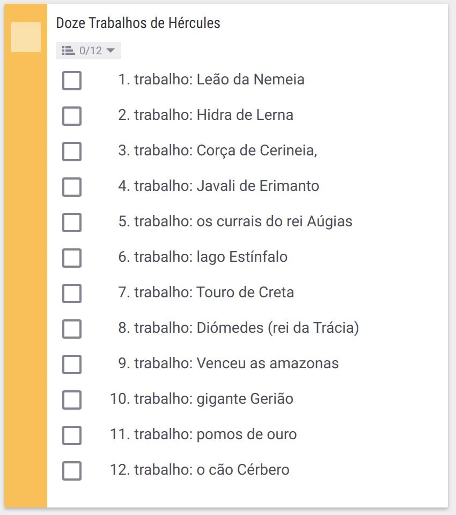Select the text "1. trabalho: Leão da Nemeia"
The image size is (456, 515).
tap(211, 80)
